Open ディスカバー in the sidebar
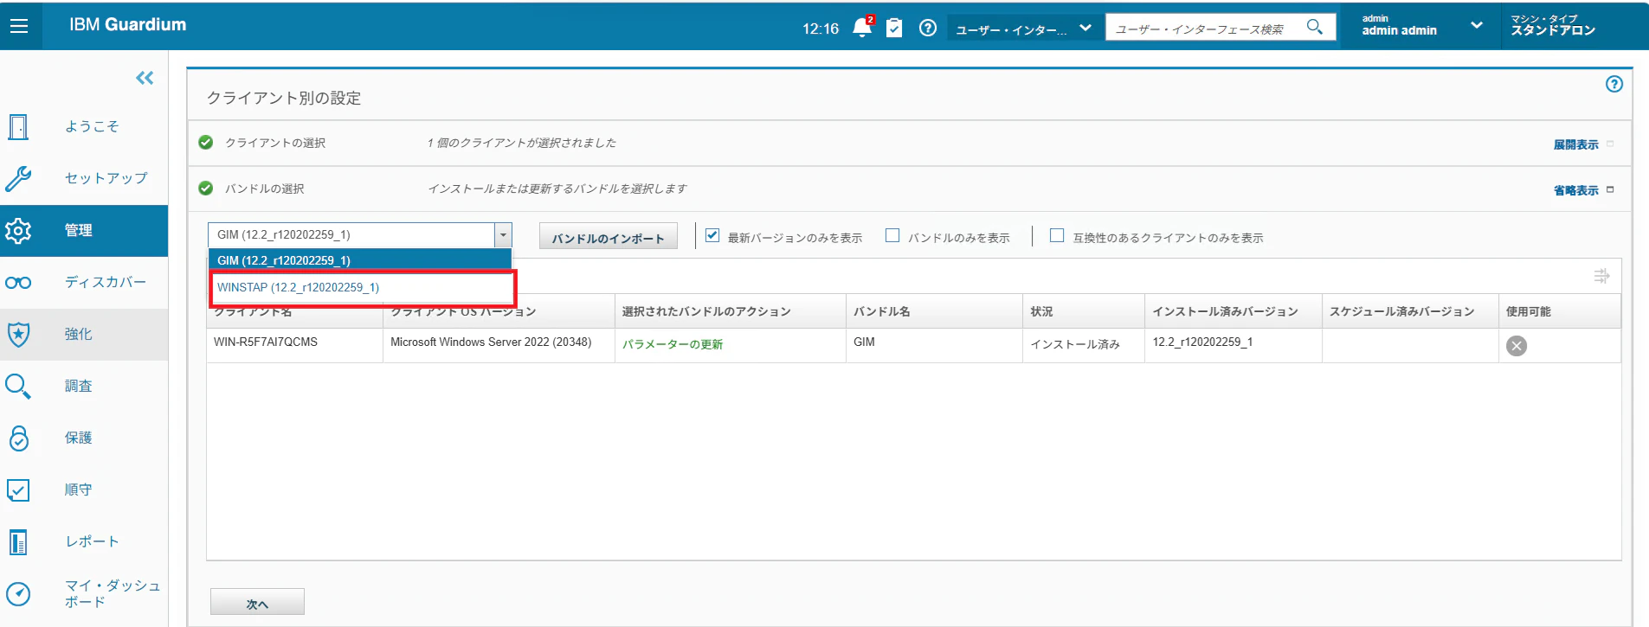The width and height of the screenshot is (1649, 627). click(x=106, y=282)
